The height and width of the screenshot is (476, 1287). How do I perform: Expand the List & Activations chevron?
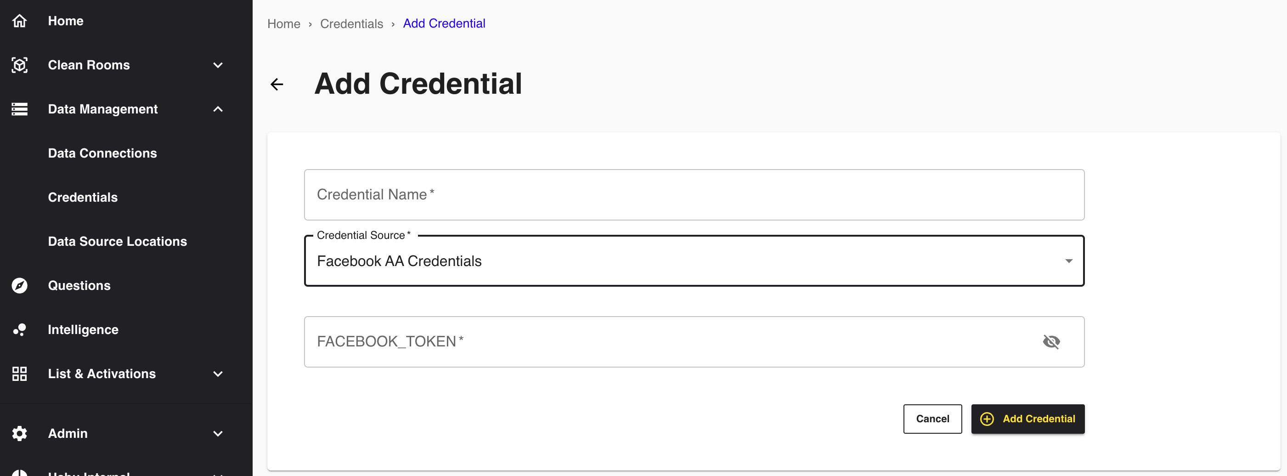coord(218,374)
